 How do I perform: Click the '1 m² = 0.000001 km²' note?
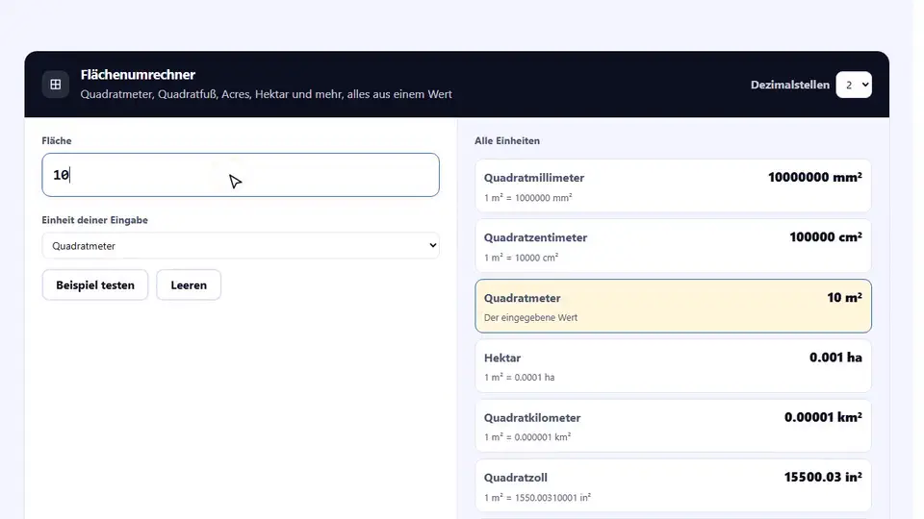point(527,437)
